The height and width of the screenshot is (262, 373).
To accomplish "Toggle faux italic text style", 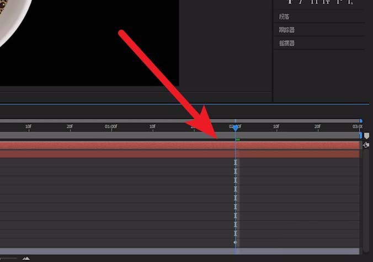I will [301, 2].
